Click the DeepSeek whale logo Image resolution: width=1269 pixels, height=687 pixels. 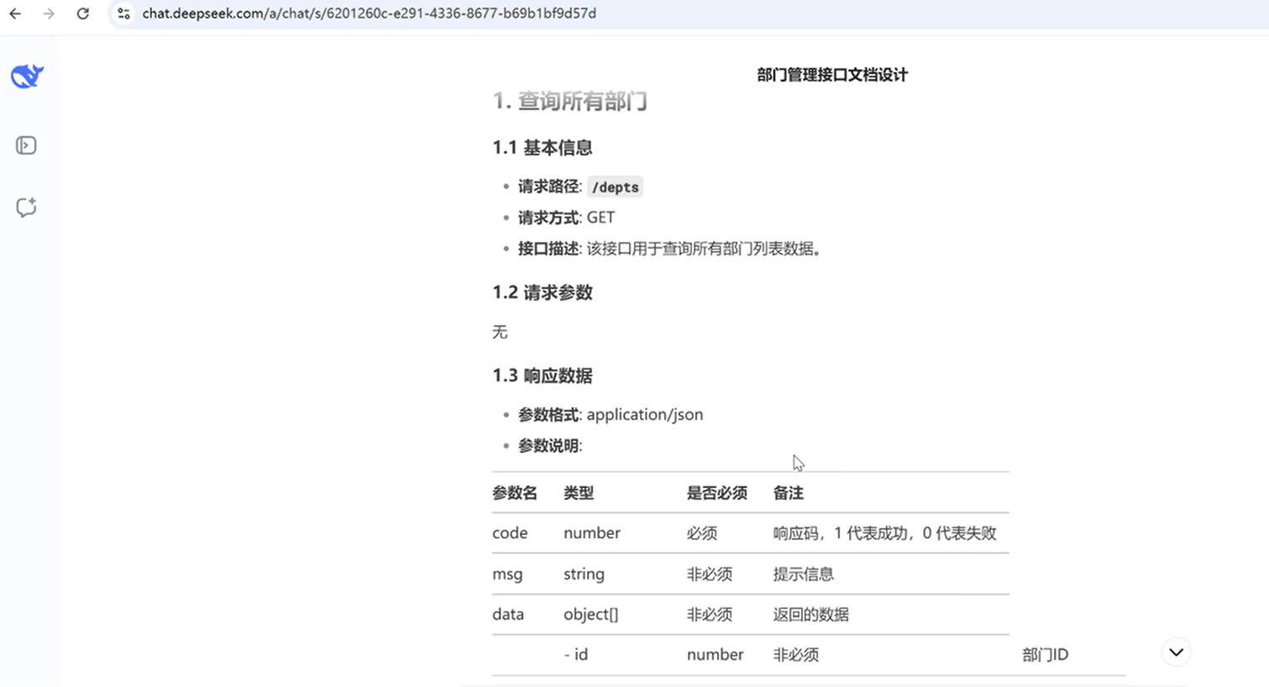coord(26,76)
